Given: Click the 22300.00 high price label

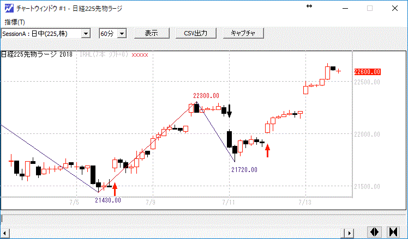Looking at the screenshot, I should click(206, 96).
